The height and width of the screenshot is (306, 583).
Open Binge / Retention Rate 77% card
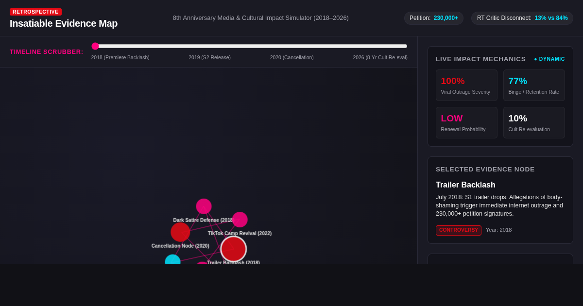click(x=534, y=85)
